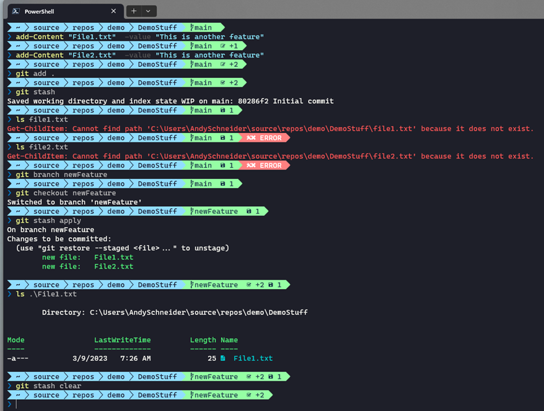Click the home tilde segment in the first prompt
Image resolution: width=544 pixels, height=411 pixels.
18,28
